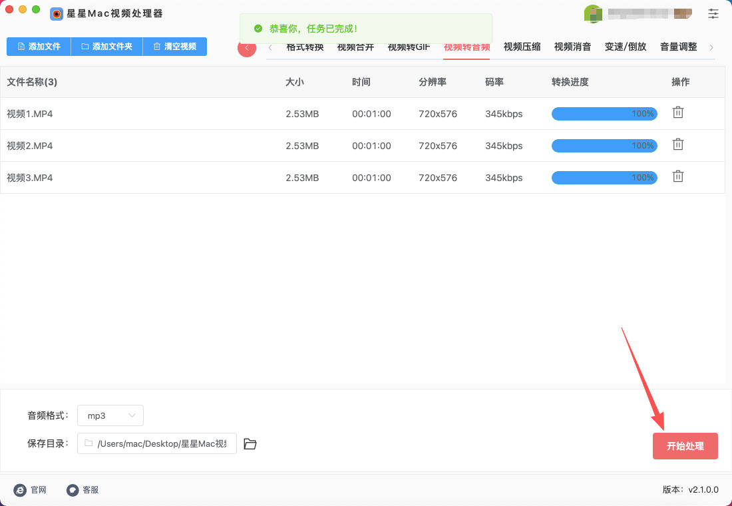This screenshot has width=732, height=506.
Task: Contact 客服 customer service
Action: click(83, 490)
